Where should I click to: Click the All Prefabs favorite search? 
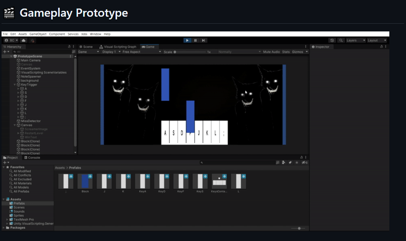(x=21, y=191)
